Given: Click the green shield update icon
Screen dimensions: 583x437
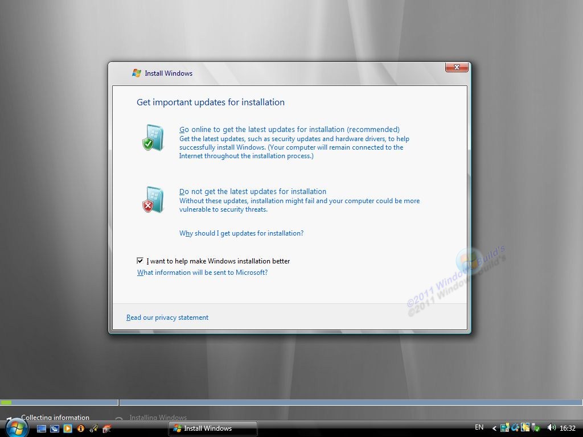Looking at the screenshot, I should (153, 138).
